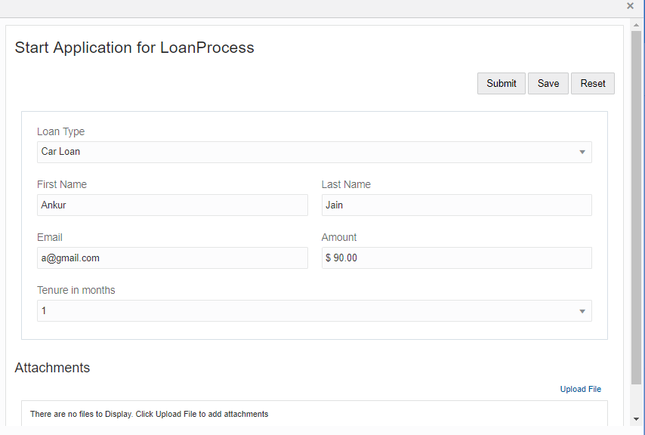The width and height of the screenshot is (645, 435).
Task: Open the Tenure in months dropdown arrow
Action: pos(582,311)
